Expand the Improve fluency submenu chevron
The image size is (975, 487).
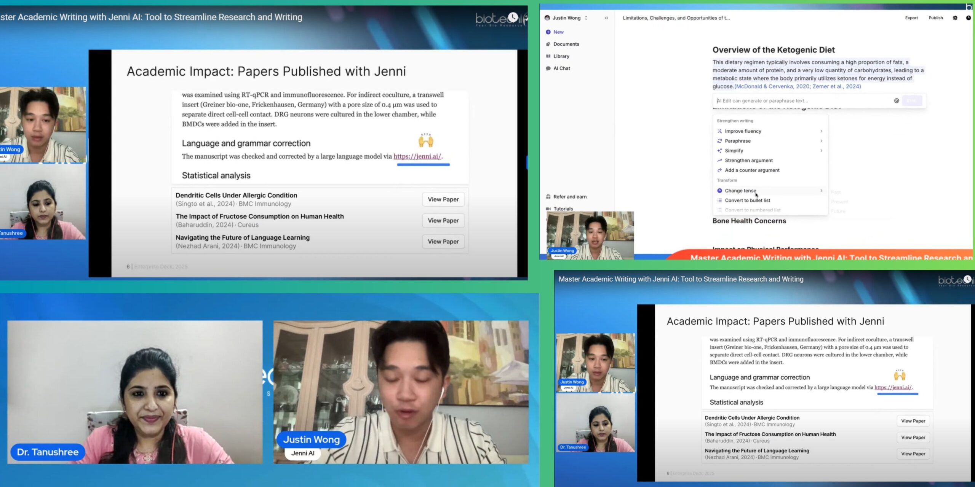click(x=821, y=131)
